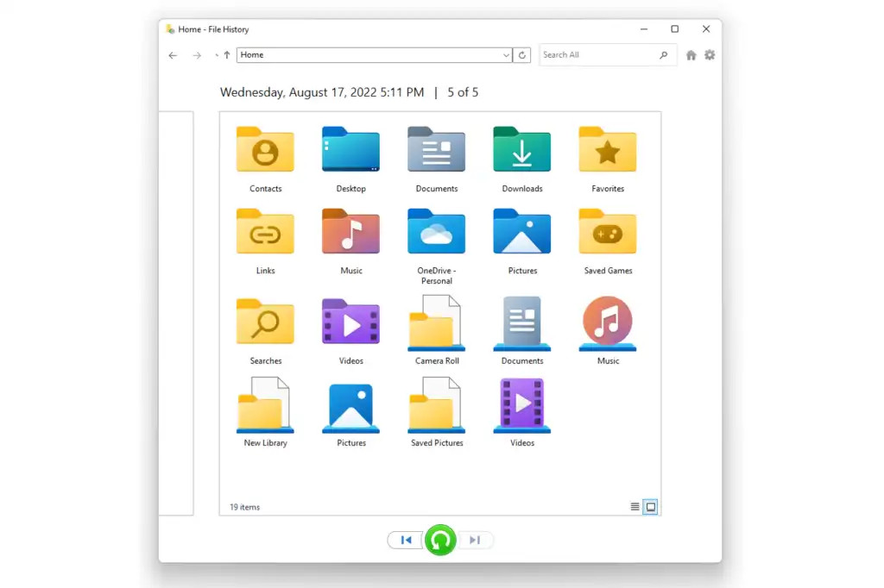This screenshot has height=588, width=884.
Task: Keep large icons view enabled
Action: pos(650,507)
